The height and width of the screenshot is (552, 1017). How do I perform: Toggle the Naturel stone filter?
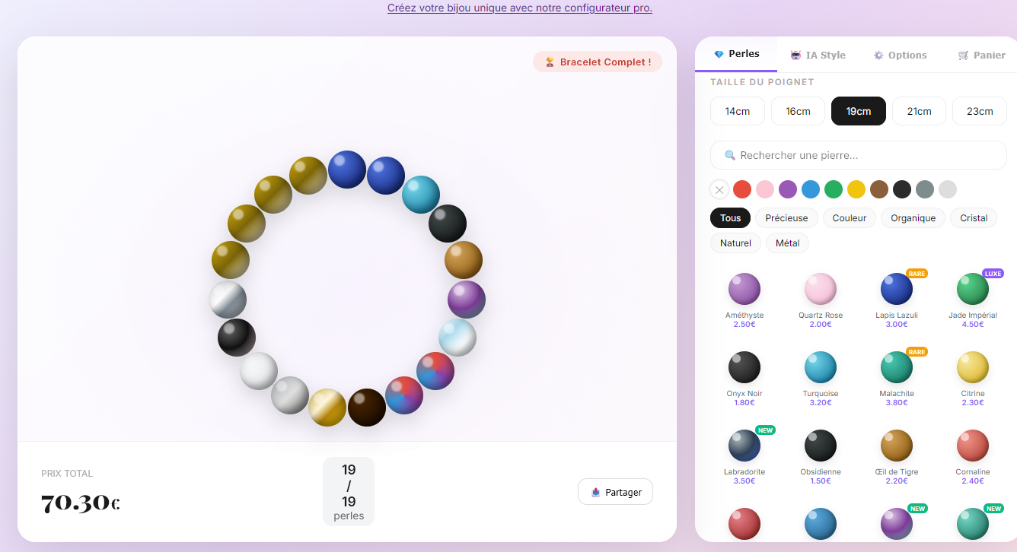click(735, 243)
